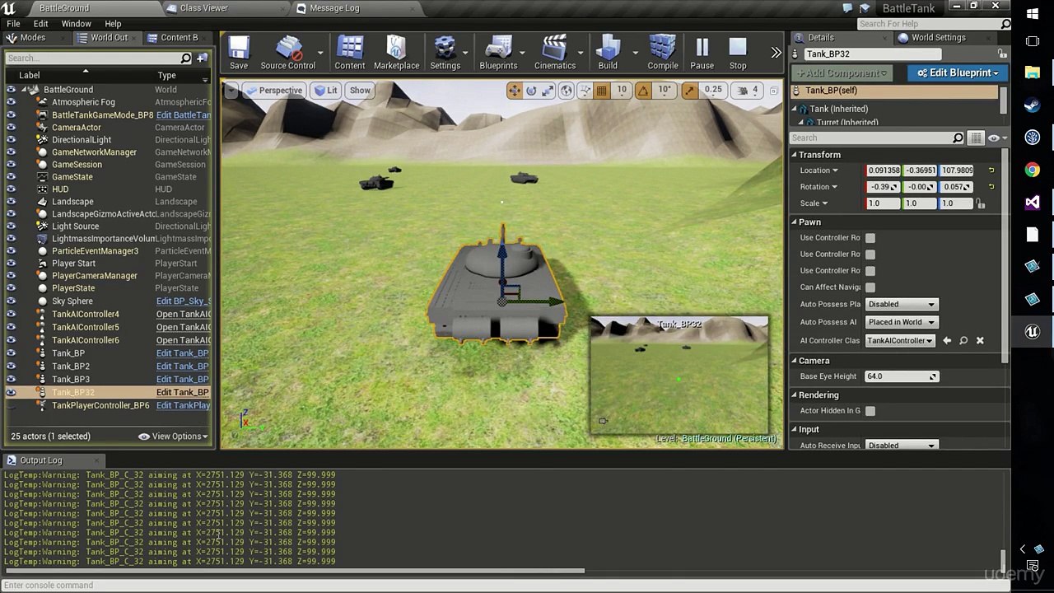The width and height of the screenshot is (1054, 593).
Task: Pause the running simulation
Action: 702,54
